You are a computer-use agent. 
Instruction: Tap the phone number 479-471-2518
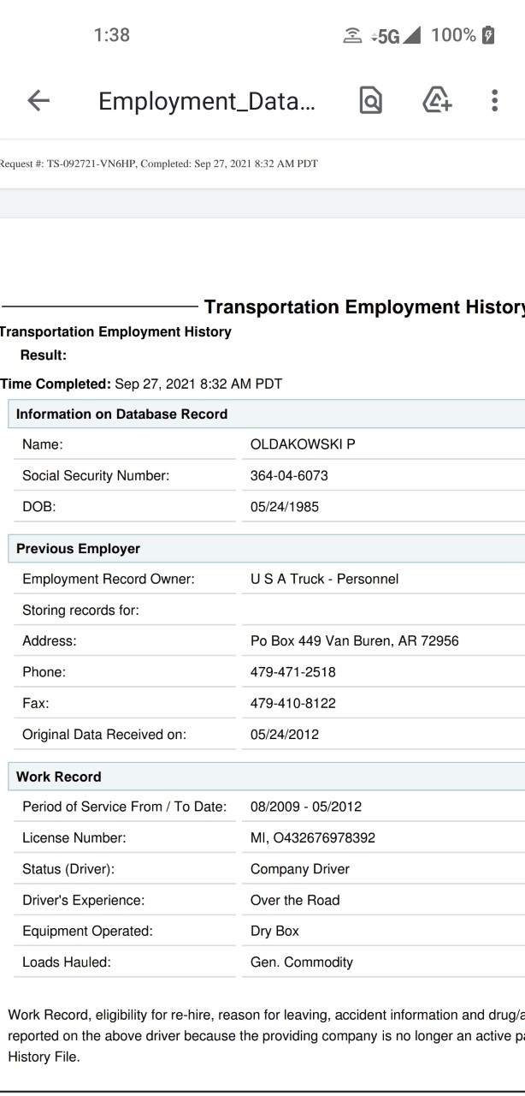(x=293, y=672)
